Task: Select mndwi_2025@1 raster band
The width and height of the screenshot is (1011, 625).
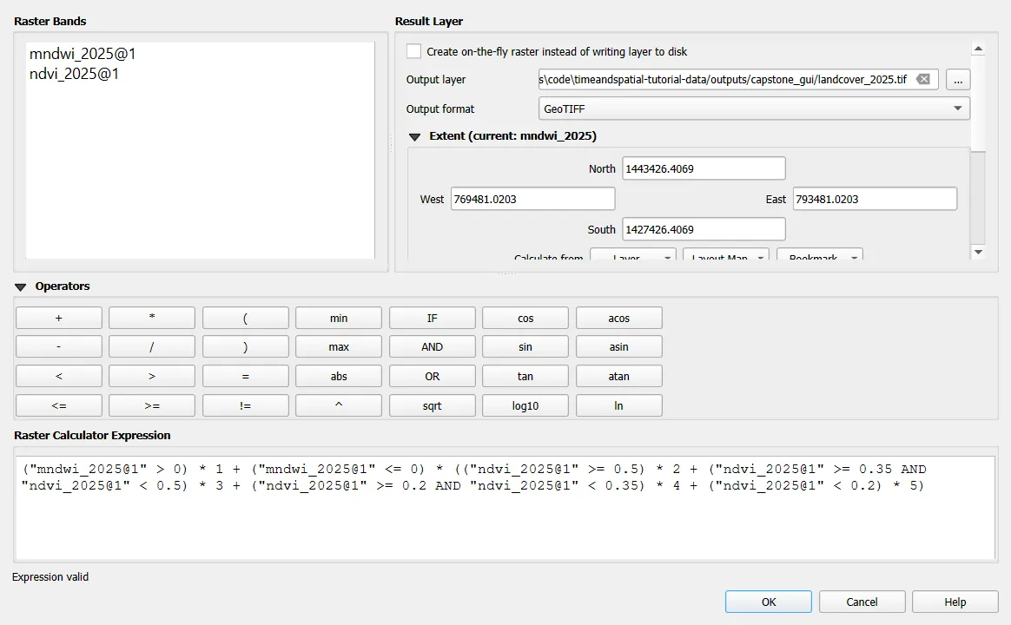Action: [x=83, y=54]
